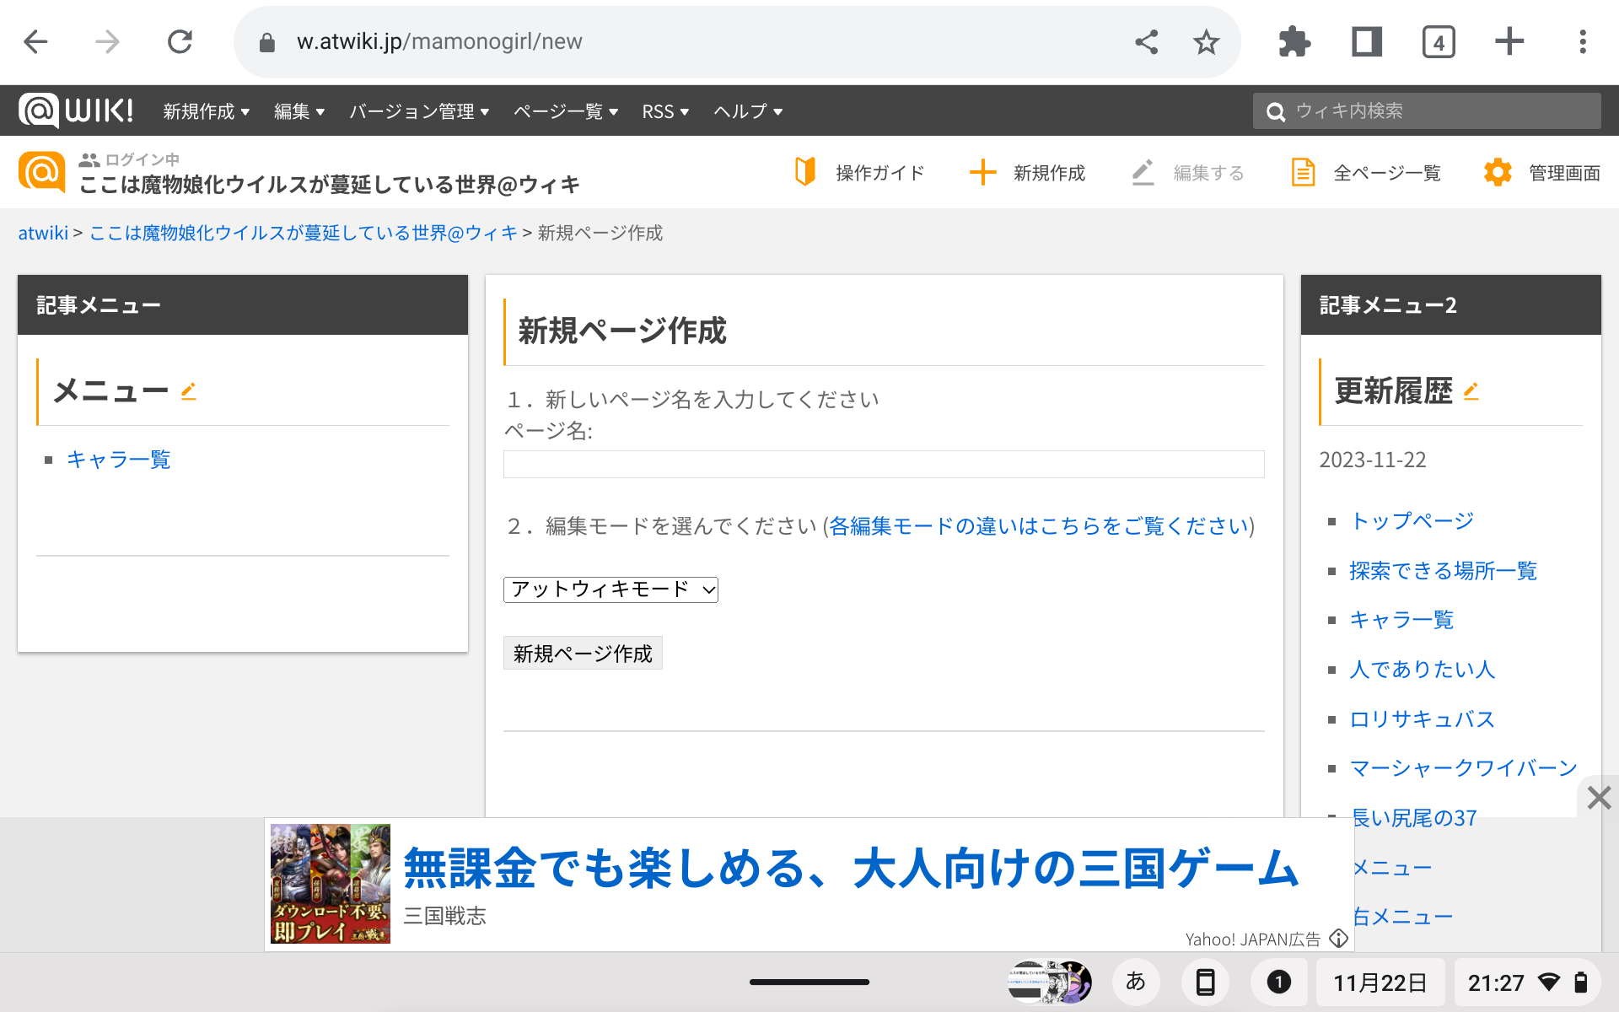1619x1012 pixels.
Task: Expand the バージョン管理 dropdown menu
Action: tap(419, 111)
